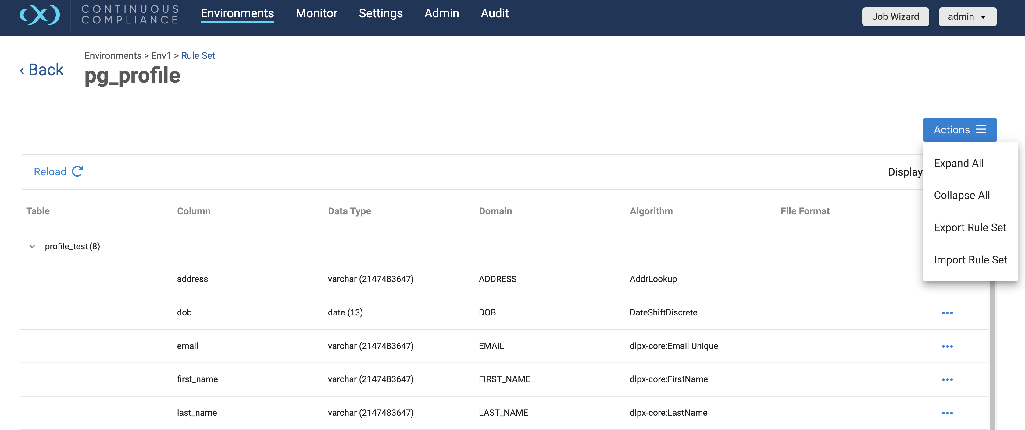Screen dimensions: 1025x430
Task: Click the Actions hamburger menu icon
Action: tap(981, 129)
